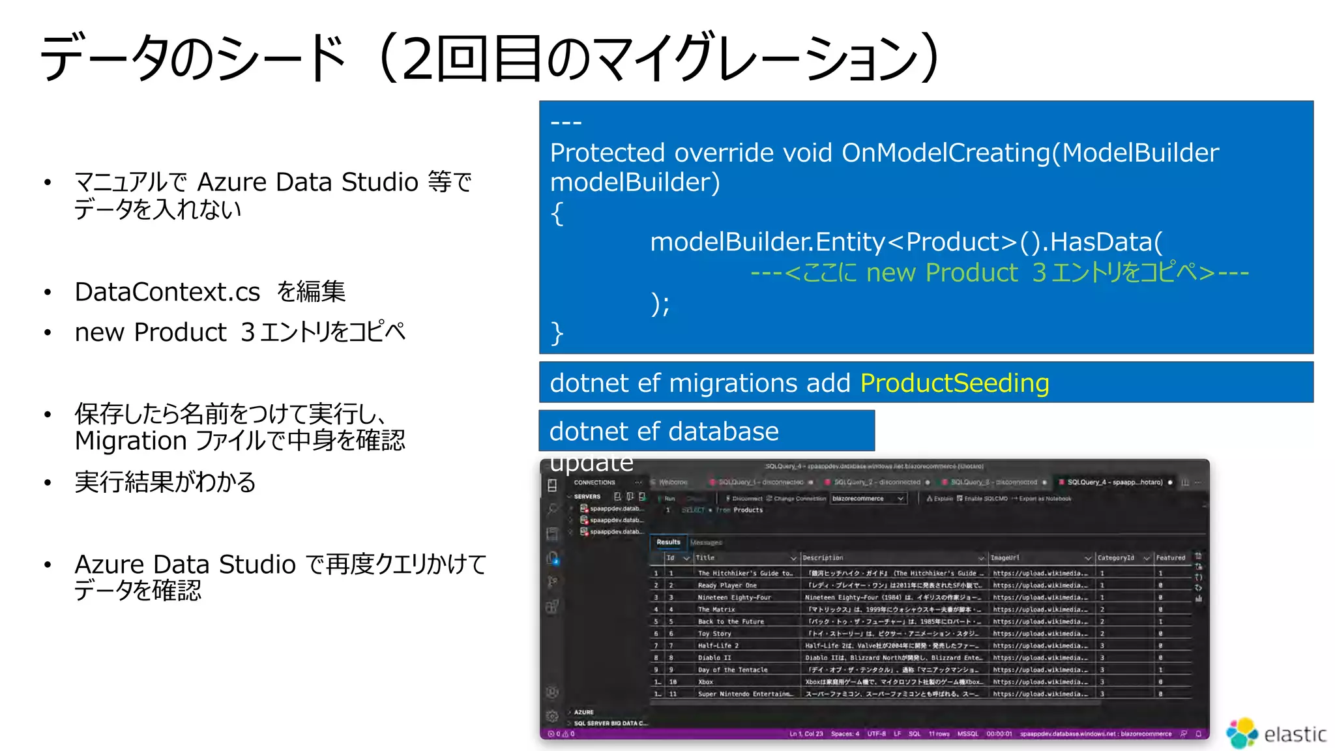Open the Notebooks view icon in activity bar
Viewport: 1335px width, 751px height.
552,534
